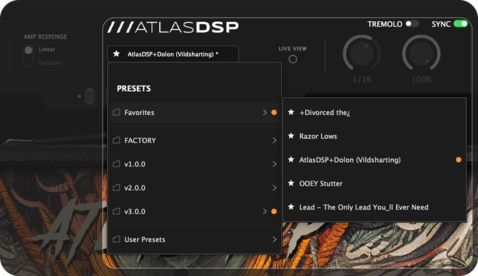Open the User Presets folder
This screenshot has height=276, width=478.
[194, 239]
